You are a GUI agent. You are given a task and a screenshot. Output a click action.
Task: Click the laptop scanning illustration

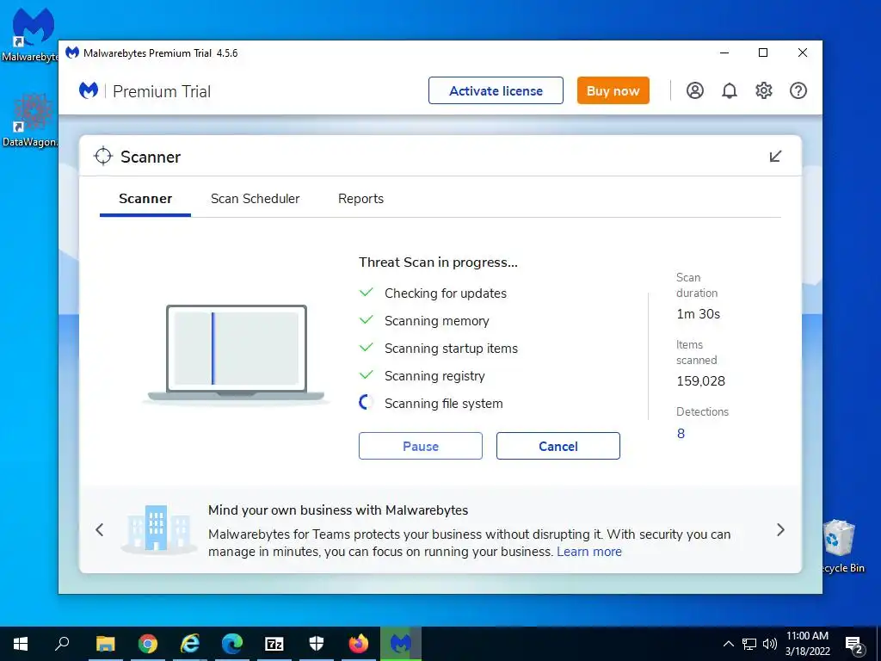[236, 353]
